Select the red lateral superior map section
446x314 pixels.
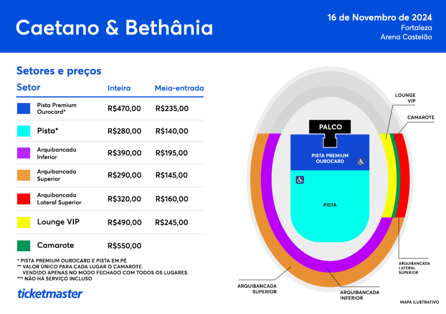(402, 174)
